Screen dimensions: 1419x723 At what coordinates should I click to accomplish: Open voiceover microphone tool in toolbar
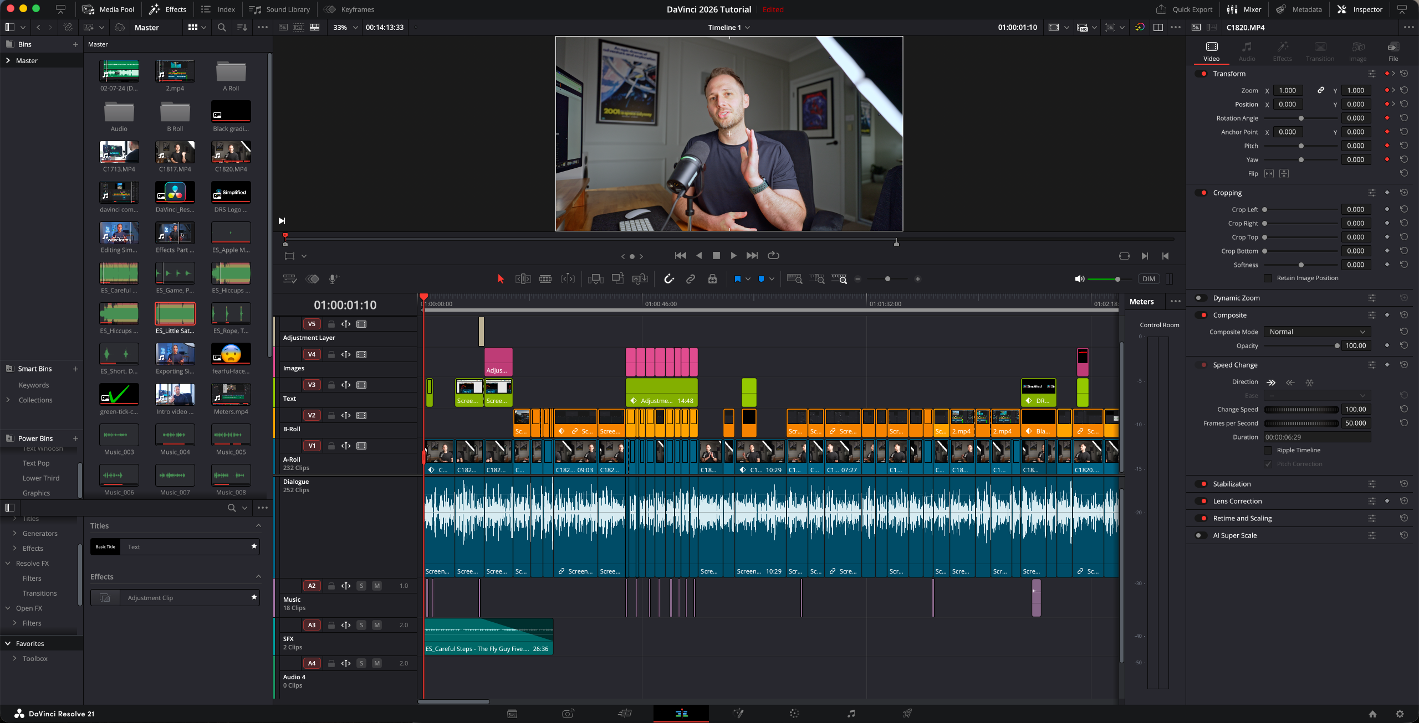point(334,279)
